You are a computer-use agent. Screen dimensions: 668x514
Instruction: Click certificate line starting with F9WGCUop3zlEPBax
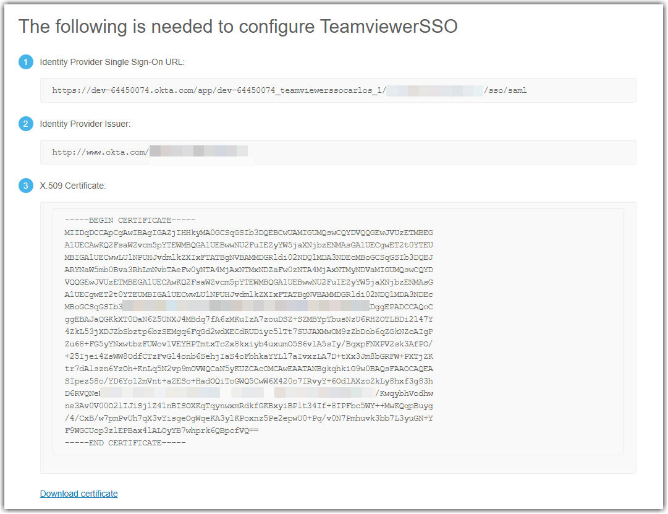[x=161, y=430]
